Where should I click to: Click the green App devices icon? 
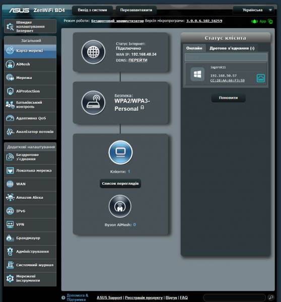coord(270,21)
